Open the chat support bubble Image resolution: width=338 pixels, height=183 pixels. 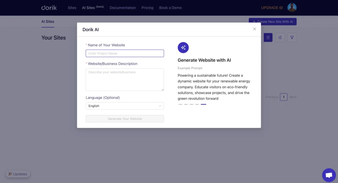click(x=329, y=175)
